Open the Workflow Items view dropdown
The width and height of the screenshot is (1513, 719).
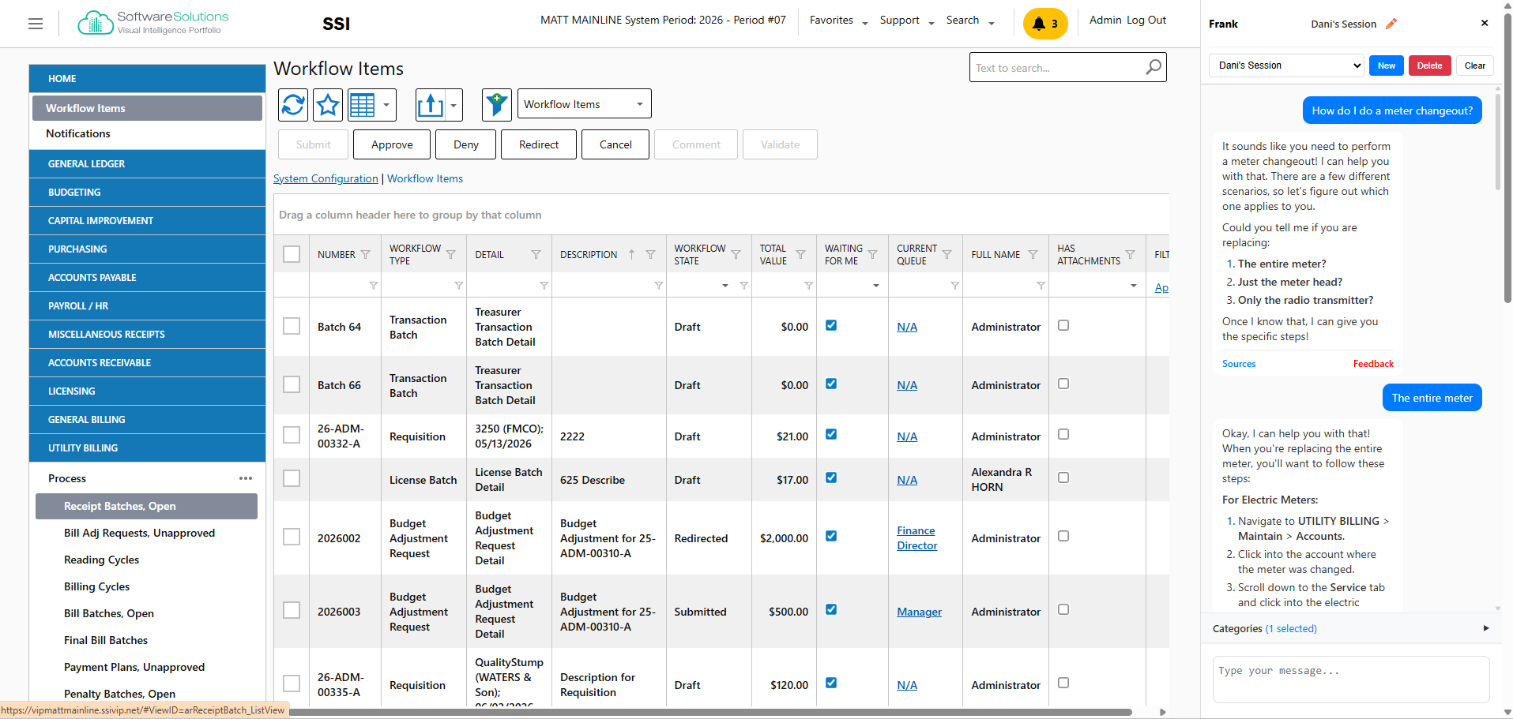(x=585, y=104)
